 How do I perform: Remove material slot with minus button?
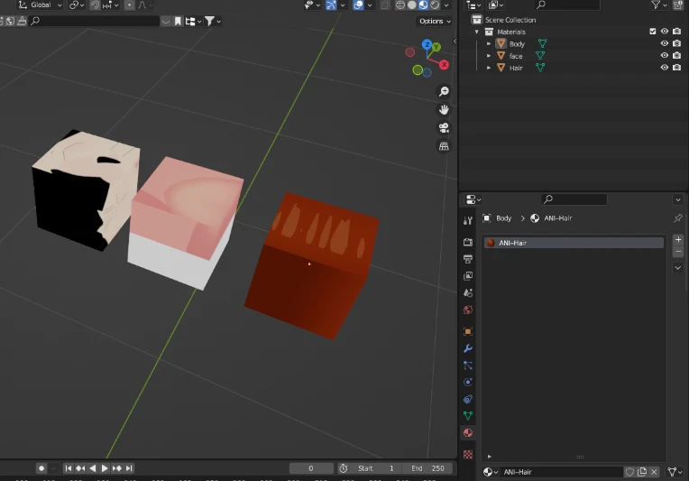point(678,252)
